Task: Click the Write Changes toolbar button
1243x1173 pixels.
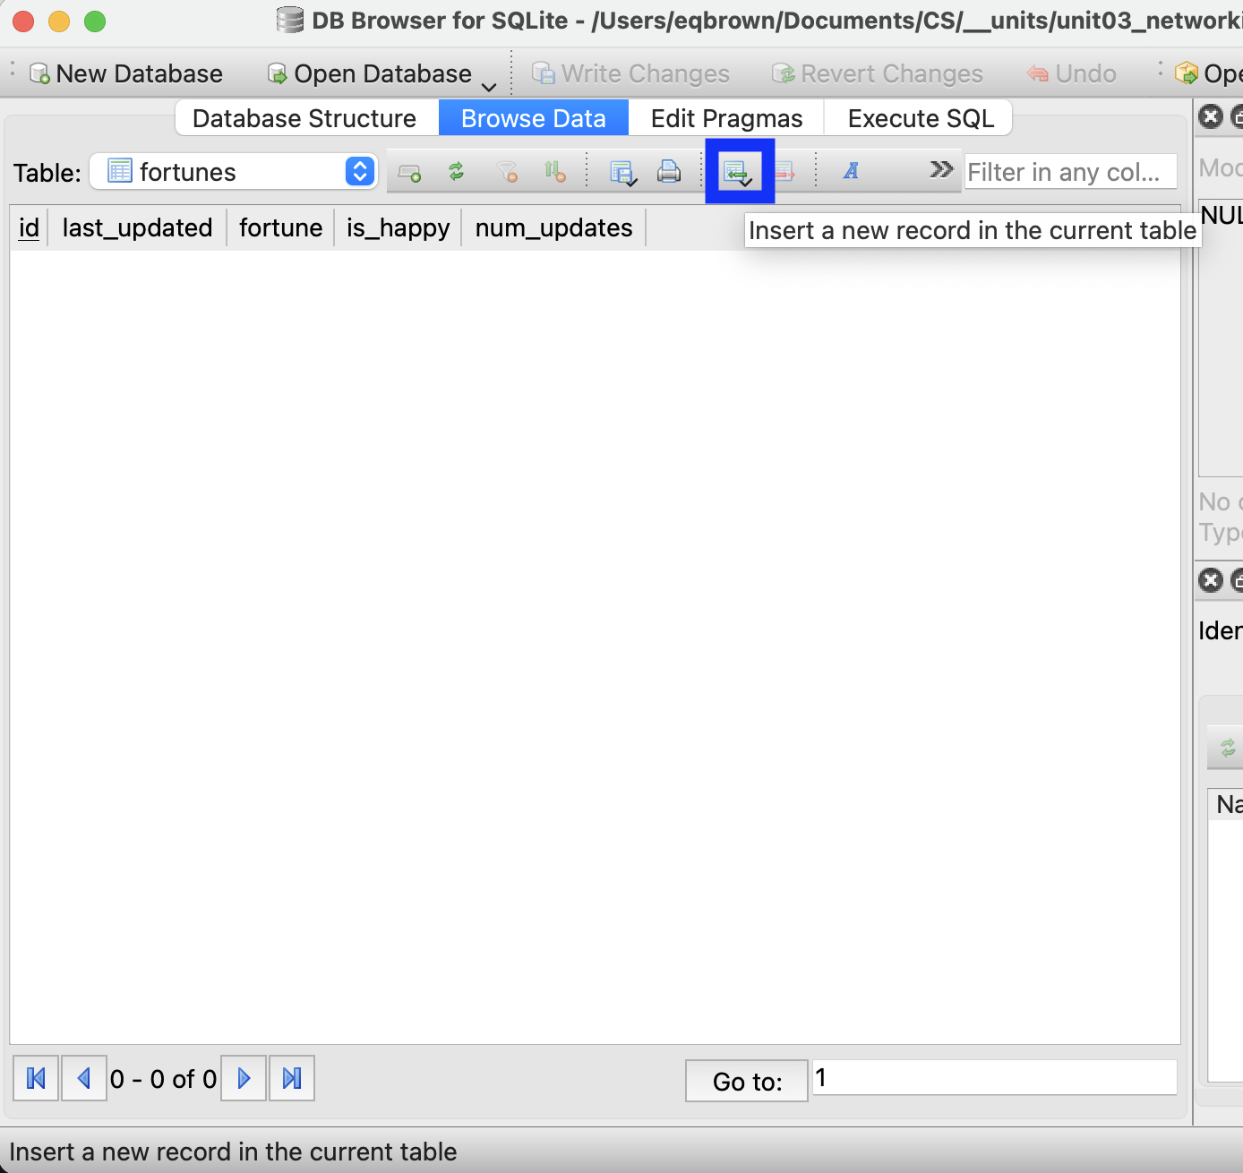Action: click(630, 73)
